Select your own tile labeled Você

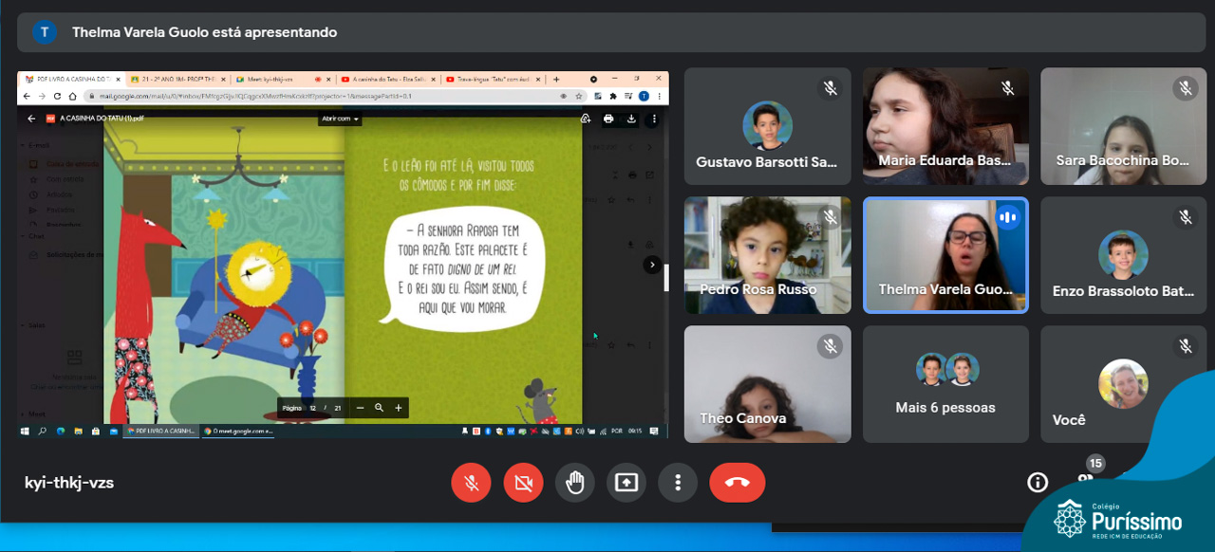pos(1124,384)
